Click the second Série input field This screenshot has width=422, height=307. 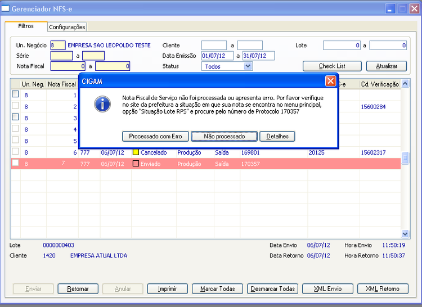(93, 56)
